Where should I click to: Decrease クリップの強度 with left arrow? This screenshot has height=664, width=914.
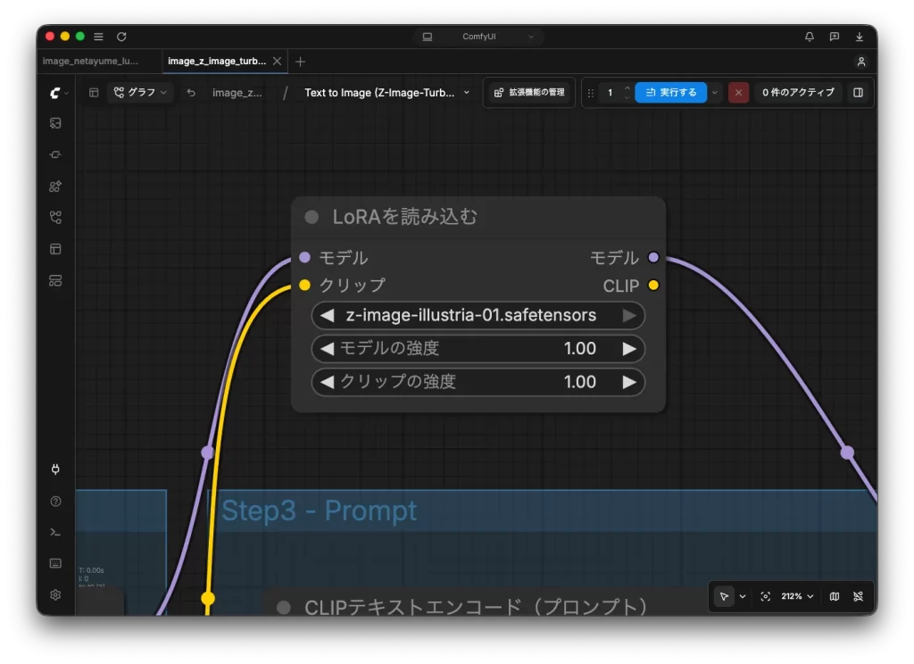[327, 382]
